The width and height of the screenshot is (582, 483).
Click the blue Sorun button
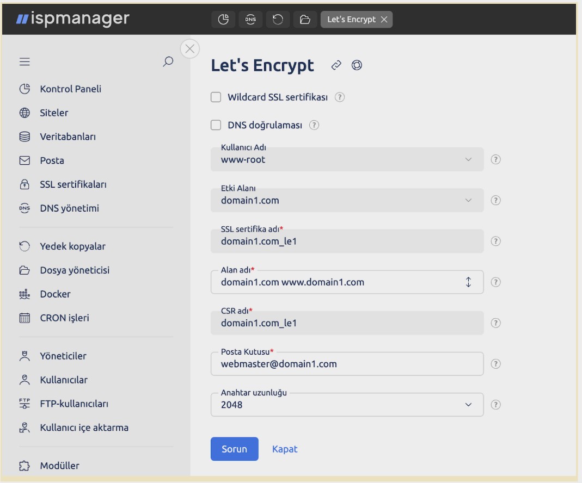point(235,449)
